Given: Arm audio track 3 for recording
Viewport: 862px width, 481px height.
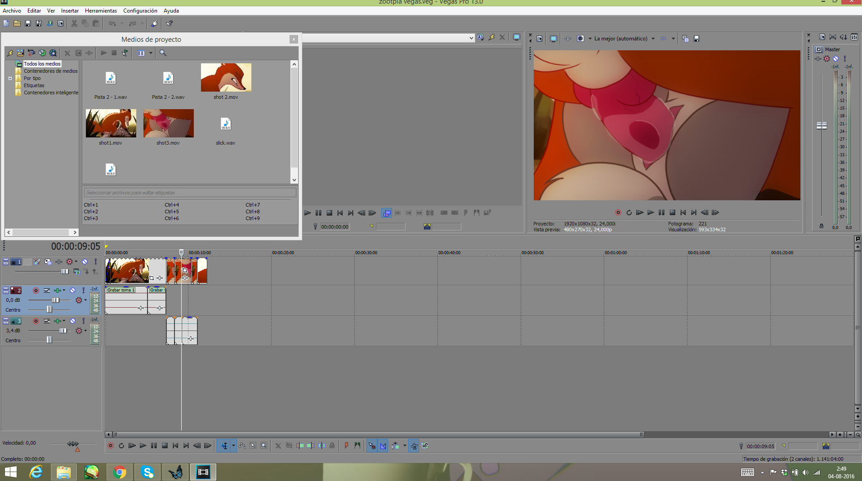Looking at the screenshot, I should [36, 321].
